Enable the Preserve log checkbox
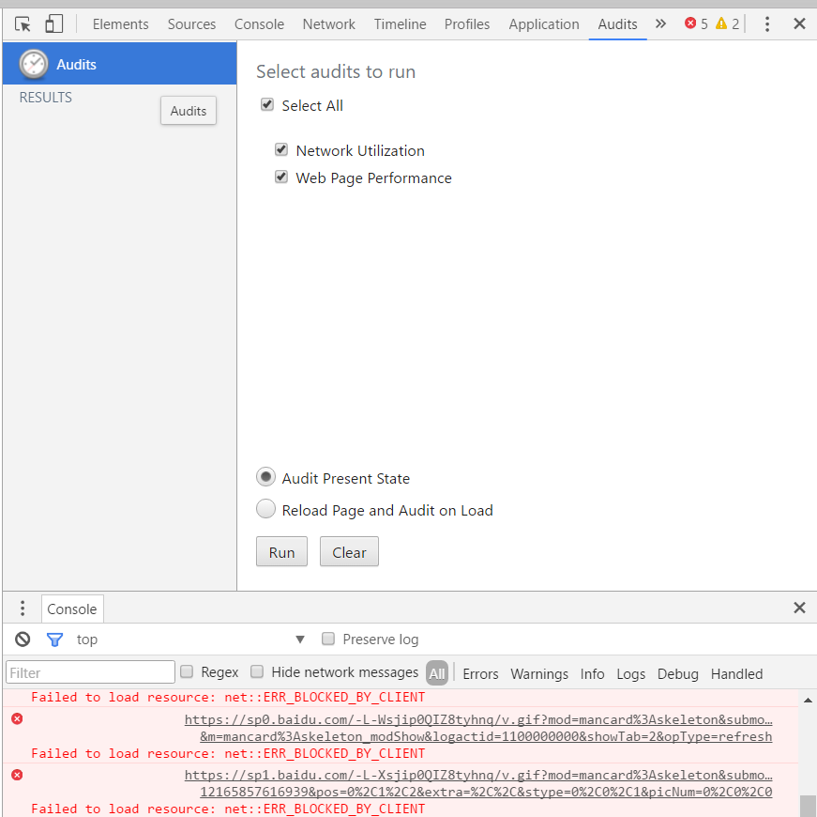The height and width of the screenshot is (817, 817). [328, 639]
